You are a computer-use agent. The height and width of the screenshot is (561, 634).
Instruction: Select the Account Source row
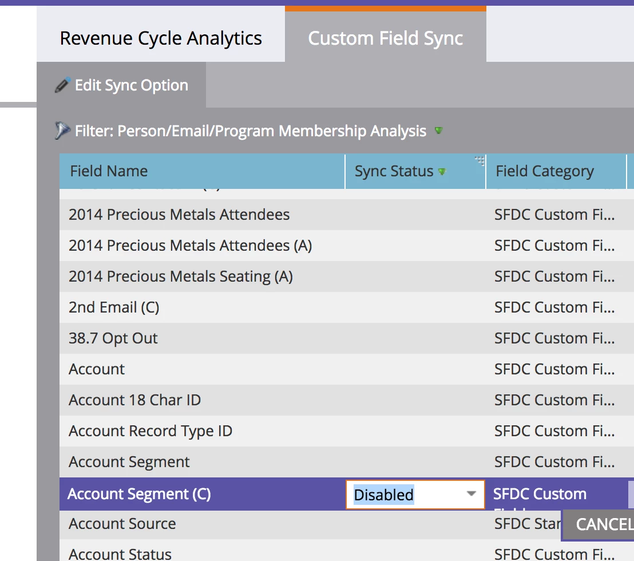[310, 524]
